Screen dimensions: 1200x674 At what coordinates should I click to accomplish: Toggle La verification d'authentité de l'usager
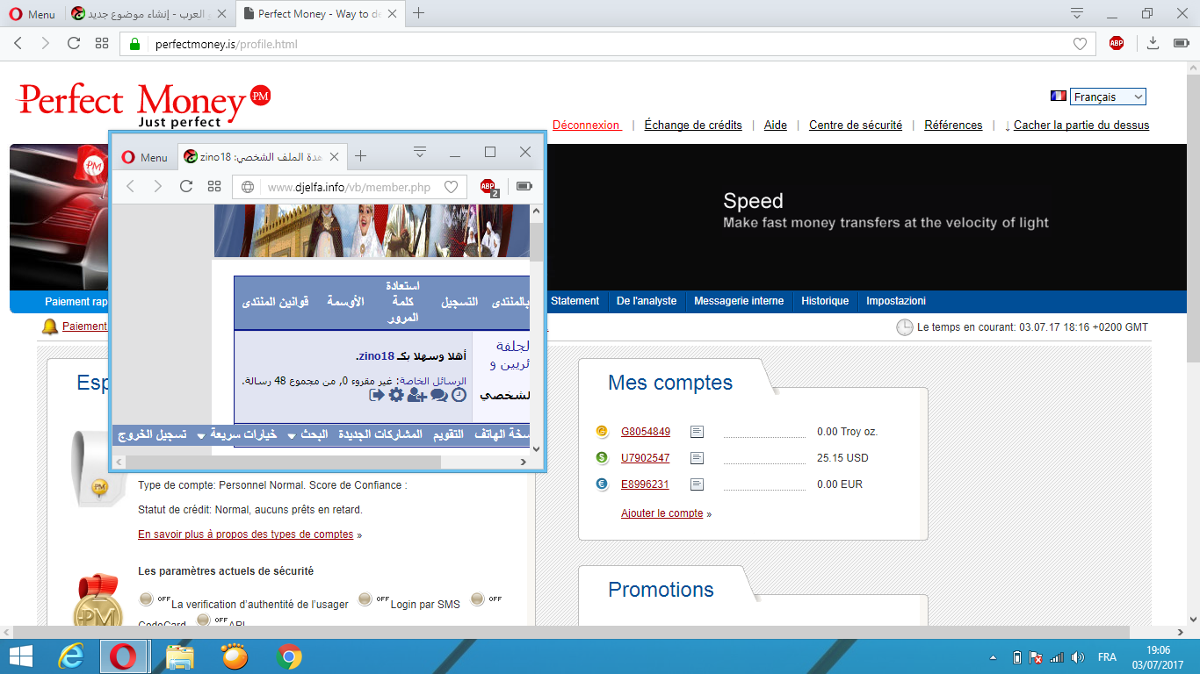148,599
